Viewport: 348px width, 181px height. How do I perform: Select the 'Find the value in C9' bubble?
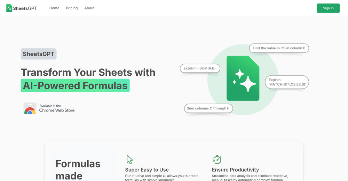pyautogui.click(x=279, y=48)
